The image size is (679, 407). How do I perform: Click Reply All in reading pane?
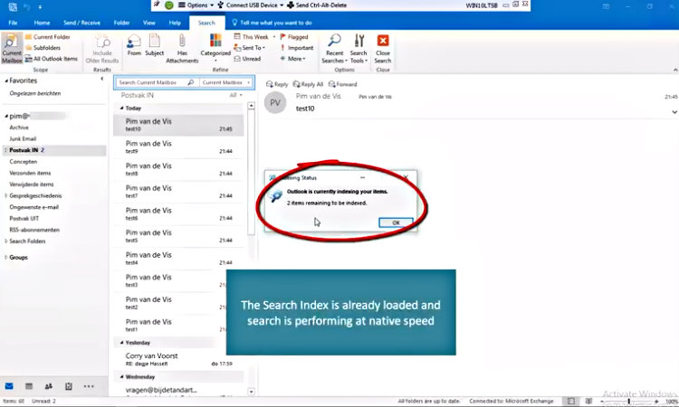tap(308, 84)
